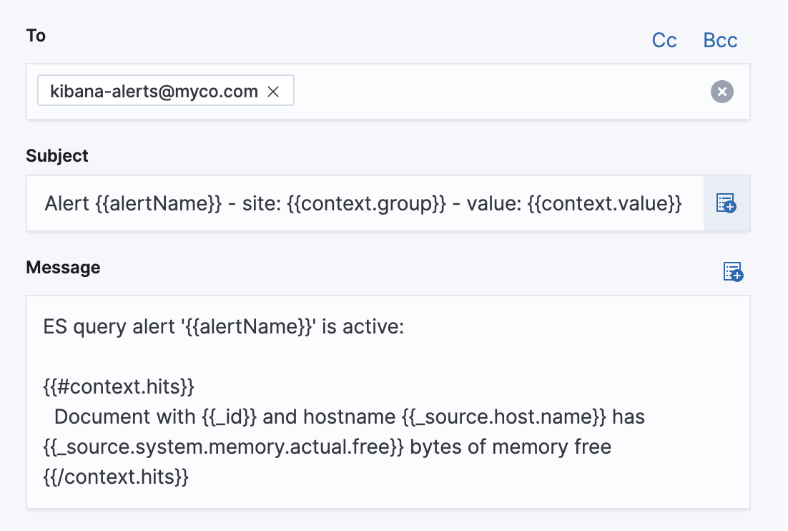The height and width of the screenshot is (531, 788).
Task: Remove the kibana-alerts@myco.com recipient
Action: tap(272, 92)
